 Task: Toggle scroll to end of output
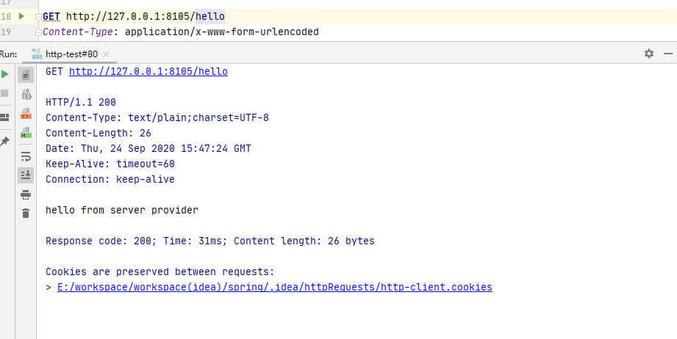click(x=26, y=175)
